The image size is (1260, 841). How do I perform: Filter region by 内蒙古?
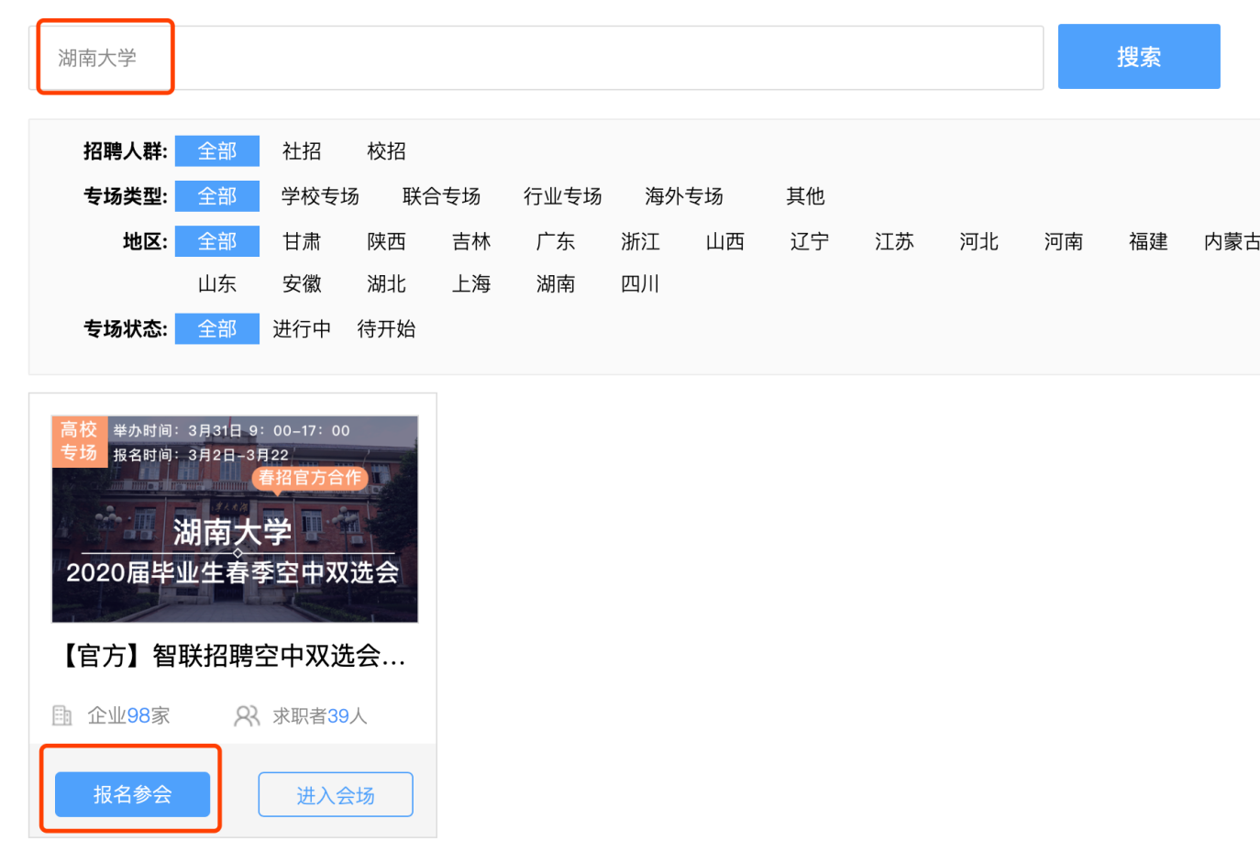tap(1232, 241)
